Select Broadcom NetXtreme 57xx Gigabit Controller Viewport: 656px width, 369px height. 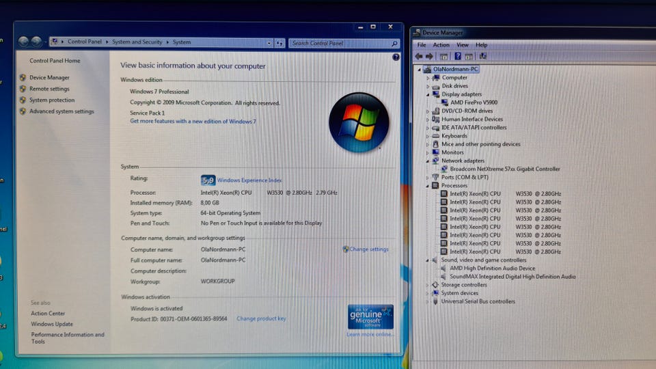click(504, 169)
